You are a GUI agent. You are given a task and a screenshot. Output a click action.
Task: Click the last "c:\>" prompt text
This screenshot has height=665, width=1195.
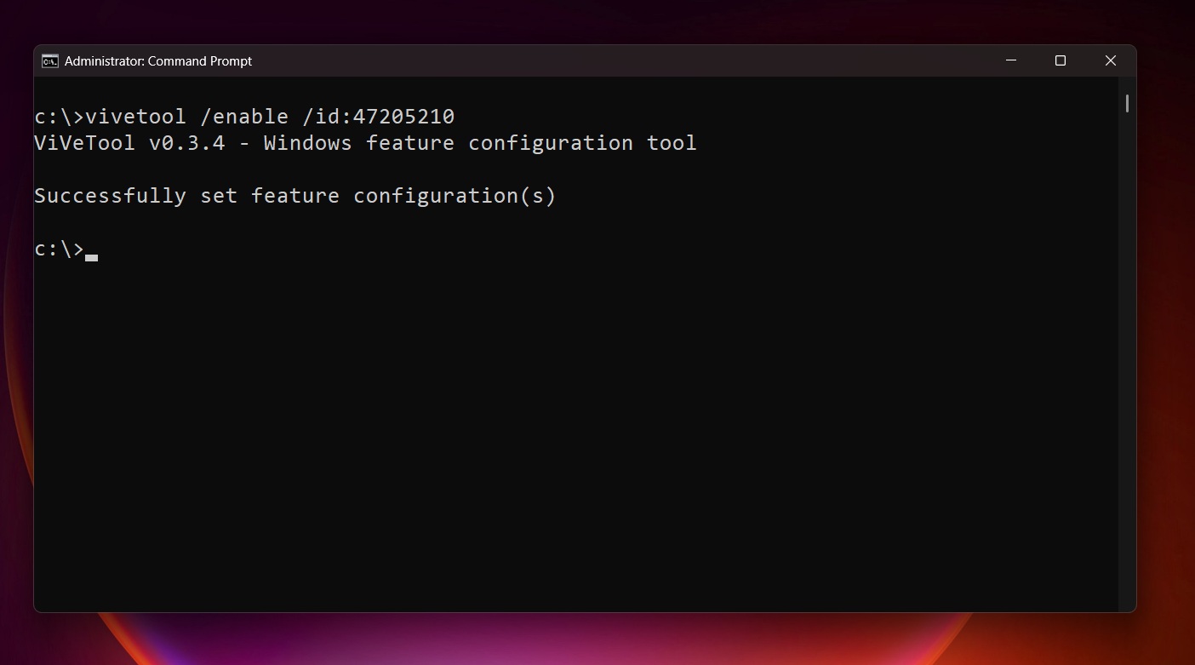(x=59, y=249)
